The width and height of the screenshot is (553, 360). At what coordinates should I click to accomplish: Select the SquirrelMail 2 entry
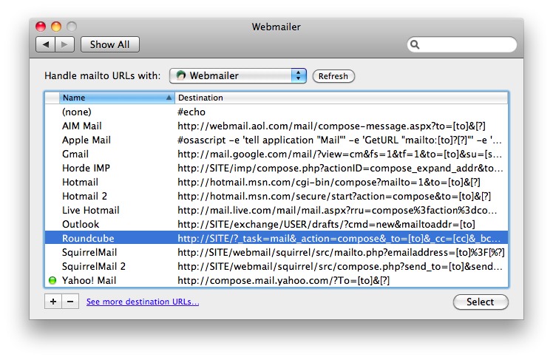click(94, 266)
